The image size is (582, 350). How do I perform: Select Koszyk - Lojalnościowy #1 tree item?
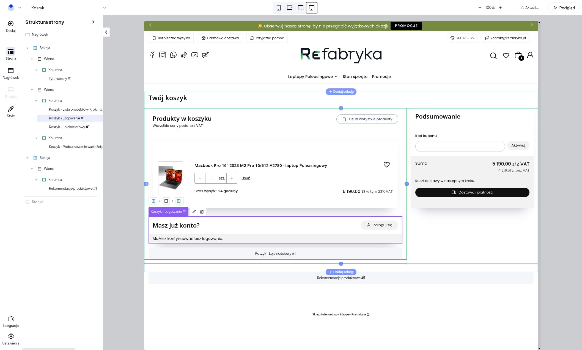click(x=69, y=127)
